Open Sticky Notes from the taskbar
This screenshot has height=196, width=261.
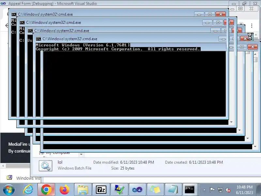pyautogui.click(x=156, y=190)
